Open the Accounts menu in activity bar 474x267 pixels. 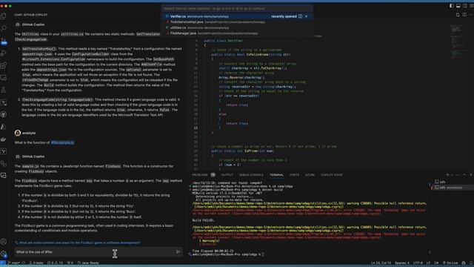pos(4,242)
